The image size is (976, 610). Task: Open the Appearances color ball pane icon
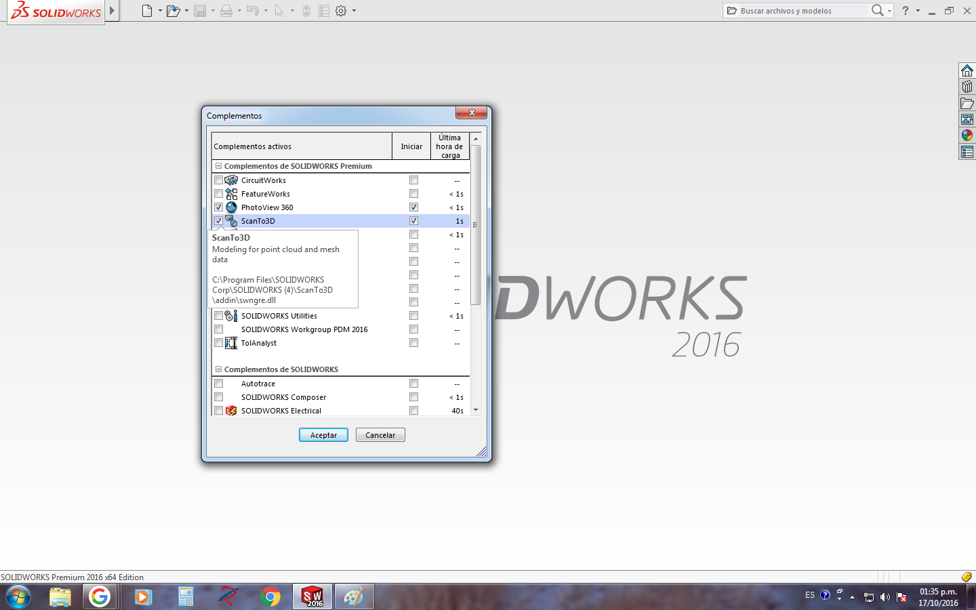click(967, 136)
